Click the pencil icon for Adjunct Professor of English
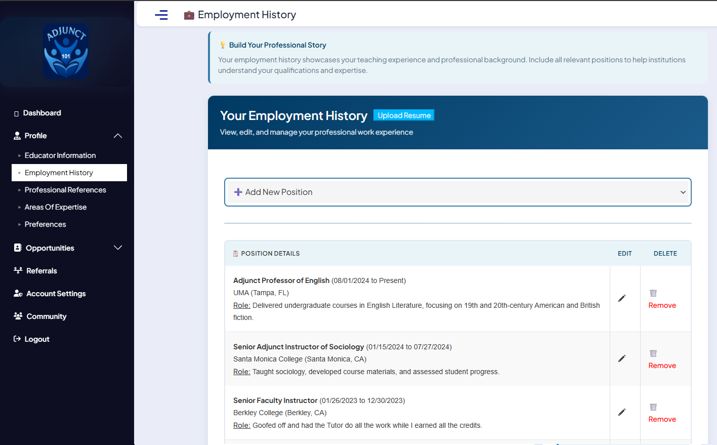717x445 pixels. click(x=622, y=299)
